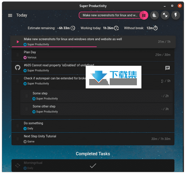The height and width of the screenshot is (174, 186).
Task: Click the Without break timer icon
Action: pyautogui.click(x=155, y=28)
